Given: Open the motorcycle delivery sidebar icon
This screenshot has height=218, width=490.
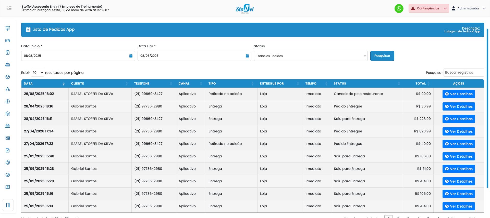Looking at the screenshot, I should (x=8, y=40).
